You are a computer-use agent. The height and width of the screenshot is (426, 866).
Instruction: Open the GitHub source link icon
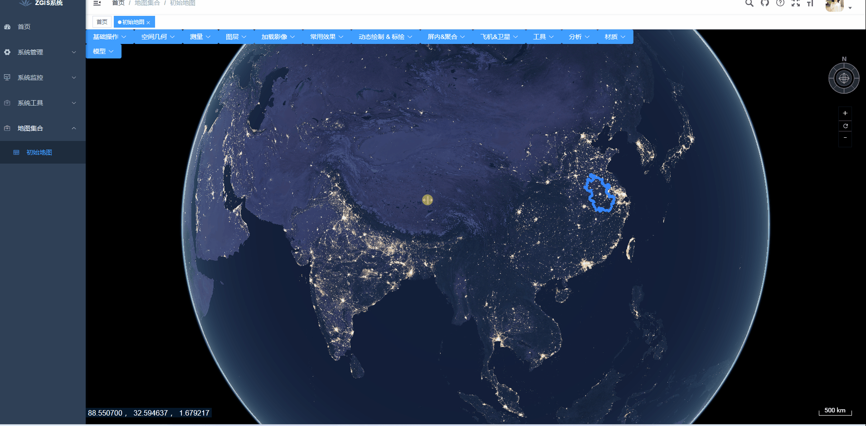(x=765, y=3)
